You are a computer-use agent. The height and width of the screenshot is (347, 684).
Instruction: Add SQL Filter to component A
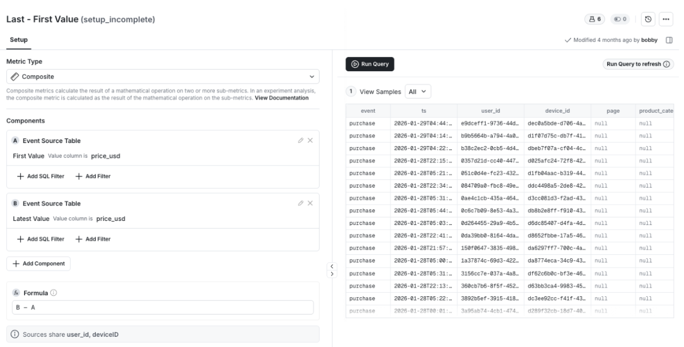(x=41, y=176)
